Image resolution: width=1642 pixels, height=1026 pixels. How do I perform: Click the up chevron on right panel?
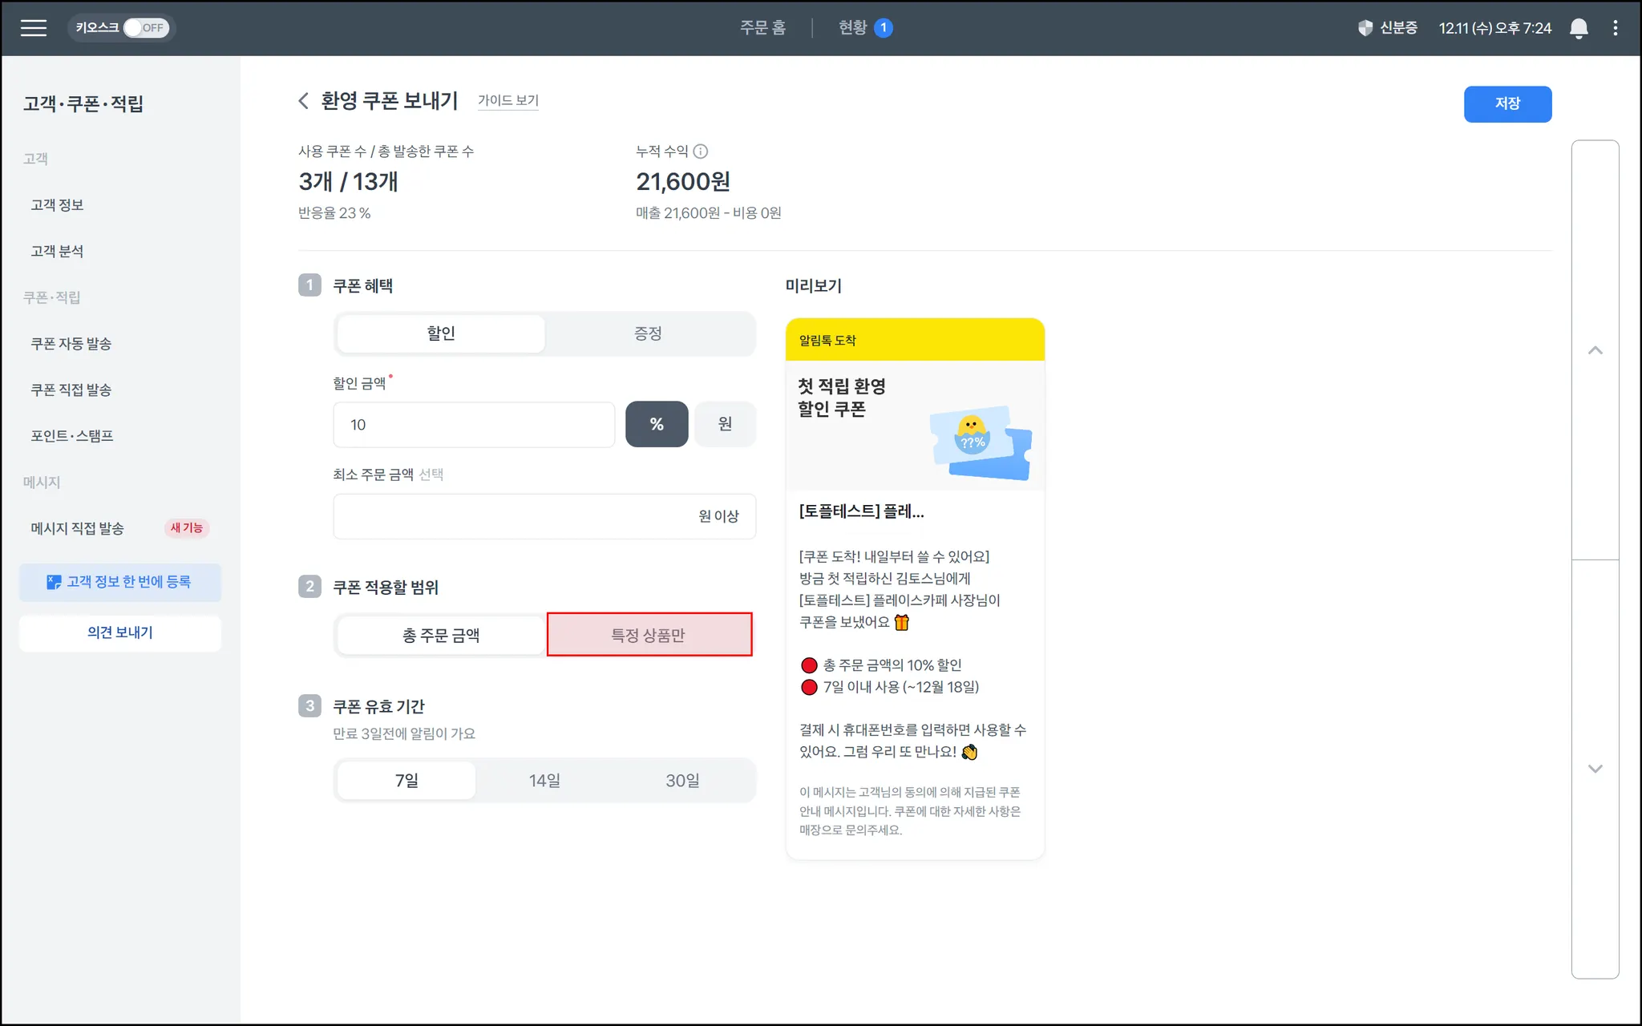[x=1595, y=350]
